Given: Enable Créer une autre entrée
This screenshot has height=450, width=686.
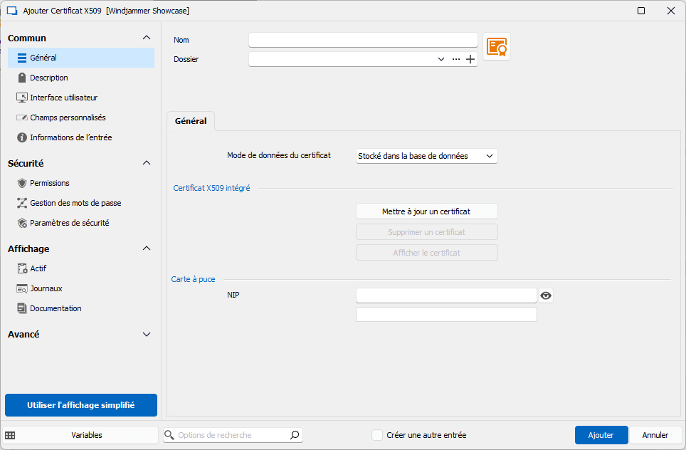Looking at the screenshot, I should pos(377,435).
